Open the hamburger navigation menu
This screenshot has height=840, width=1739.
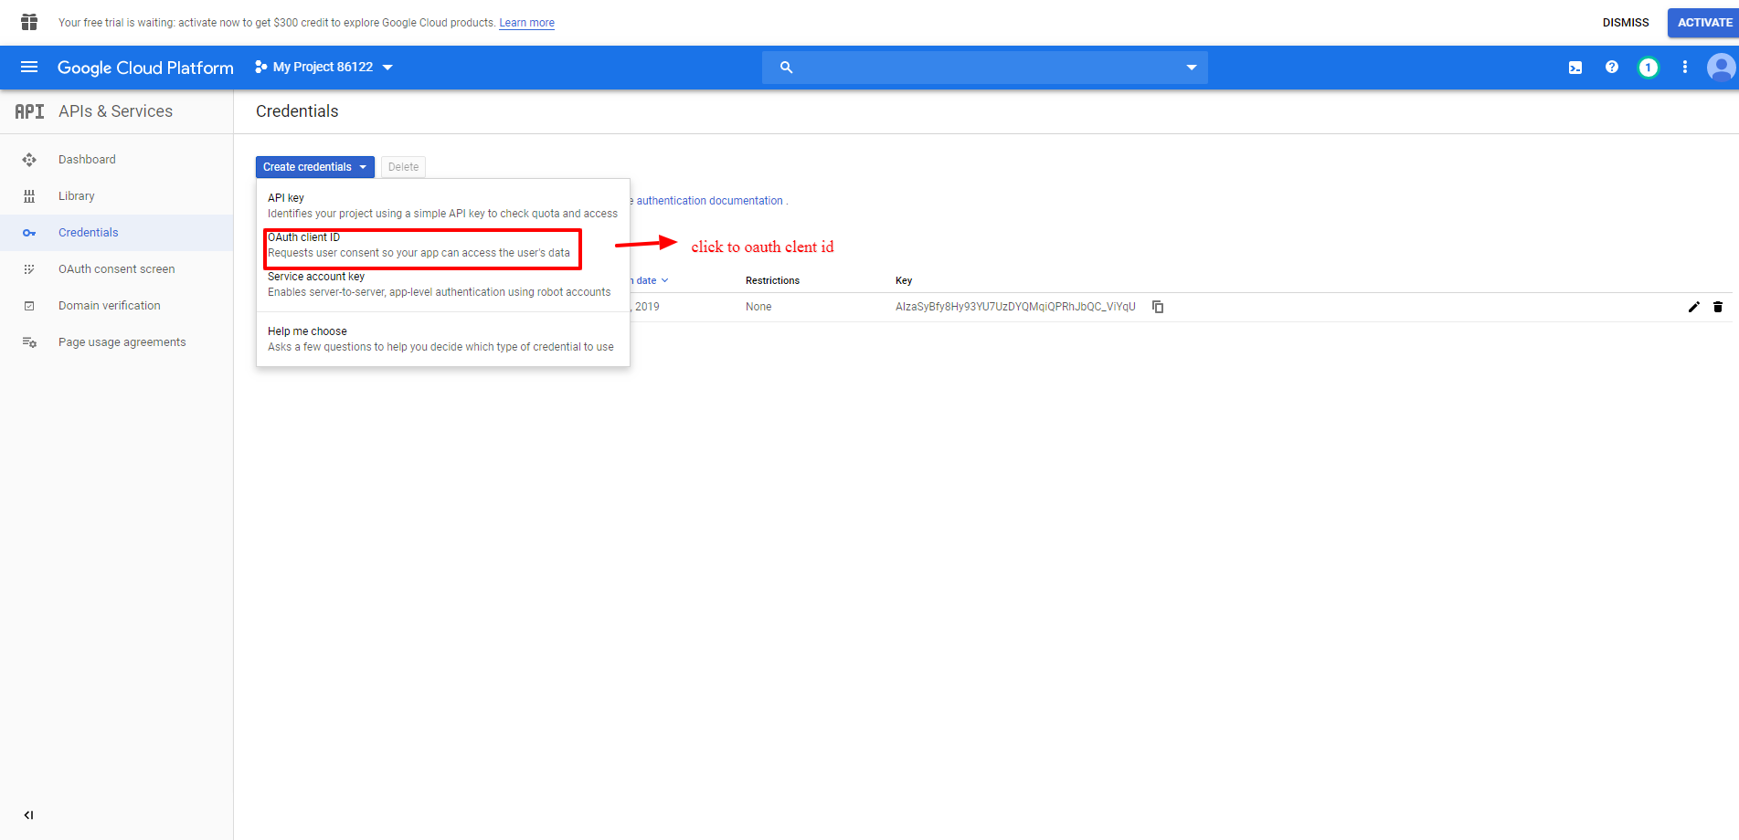(29, 67)
